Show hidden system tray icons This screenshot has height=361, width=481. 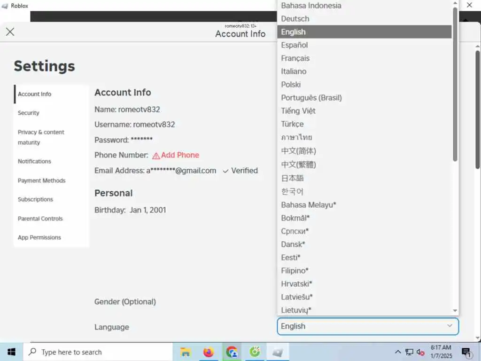[x=397, y=352]
